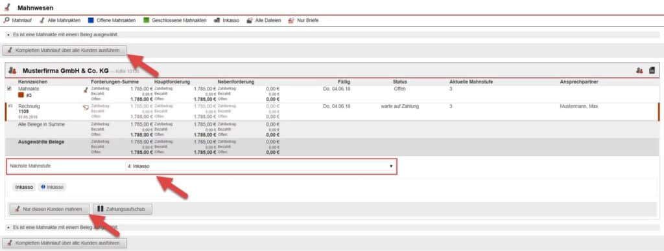
Task: Open the Mahnlauf tab
Action: pyautogui.click(x=18, y=20)
